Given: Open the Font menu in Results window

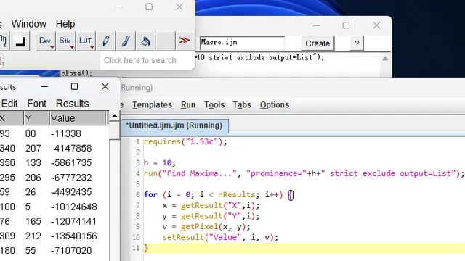Looking at the screenshot, I should (x=37, y=104).
